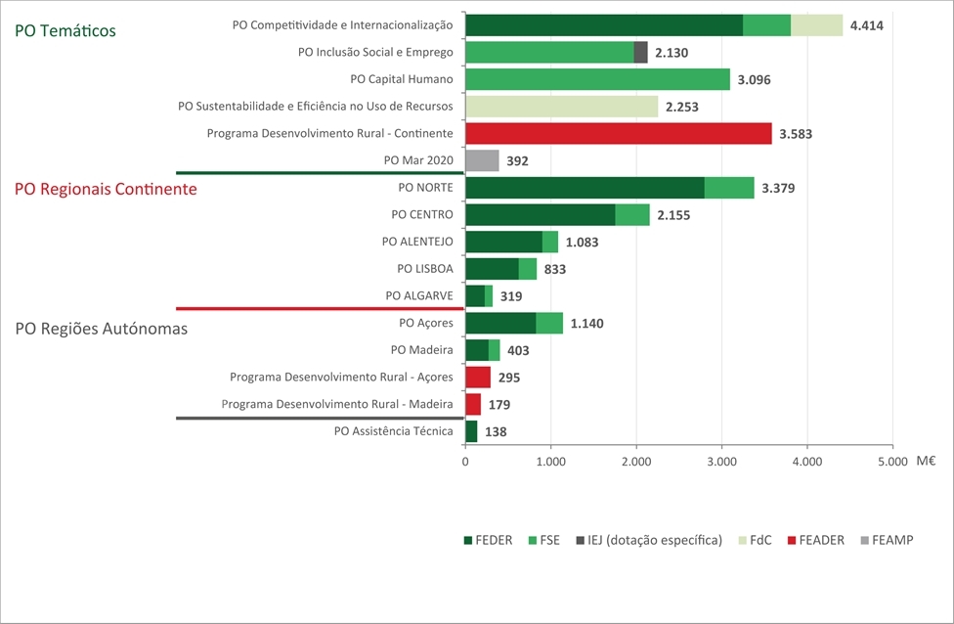
Task: Select the dark FEDER segment of PO NORTE
Action: point(585,188)
